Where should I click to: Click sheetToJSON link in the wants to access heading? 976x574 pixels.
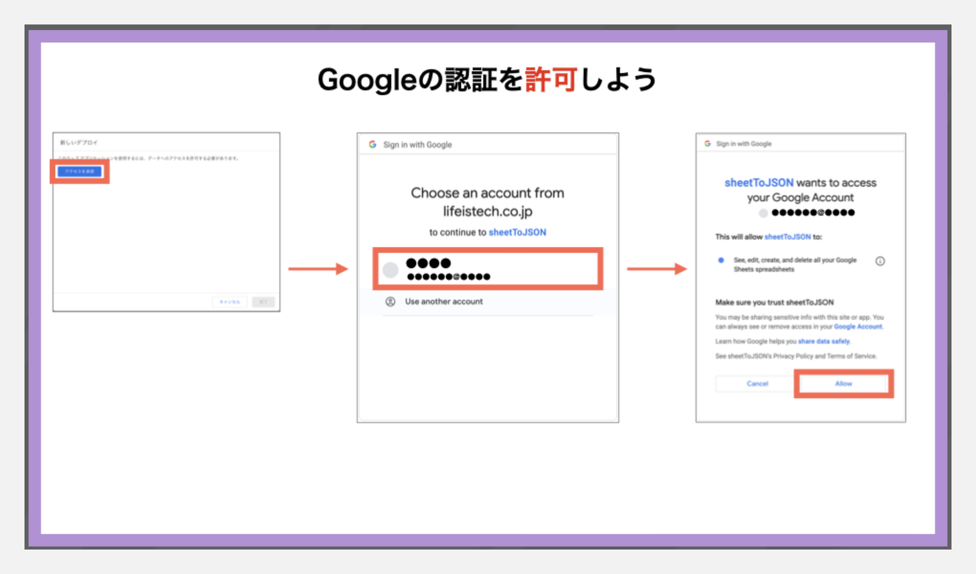coord(759,182)
